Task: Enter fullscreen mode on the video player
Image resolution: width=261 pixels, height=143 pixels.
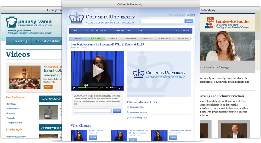Action: 120,88
